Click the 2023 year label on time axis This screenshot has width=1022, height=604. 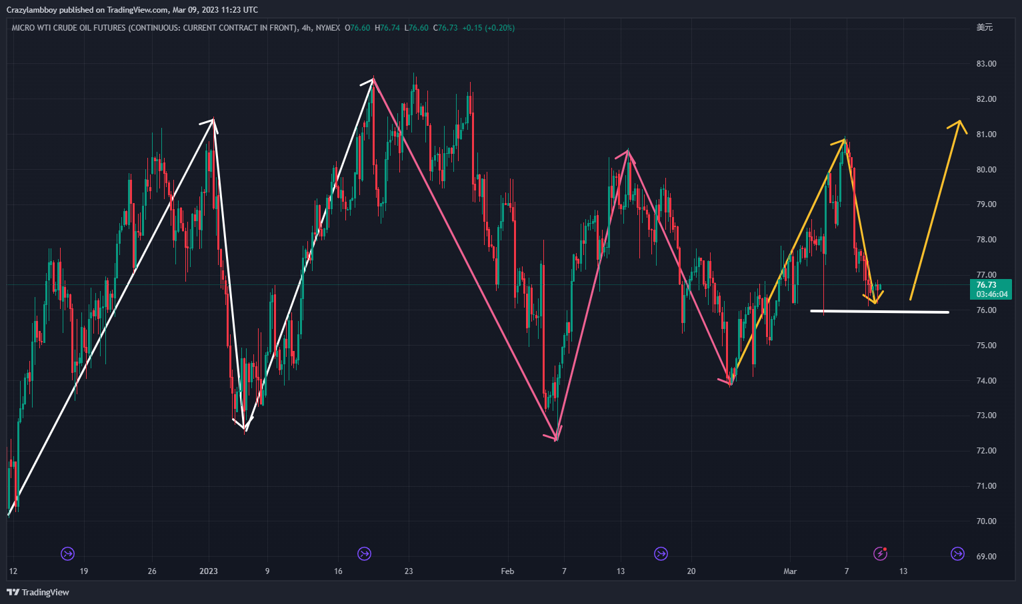pyautogui.click(x=209, y=571)
